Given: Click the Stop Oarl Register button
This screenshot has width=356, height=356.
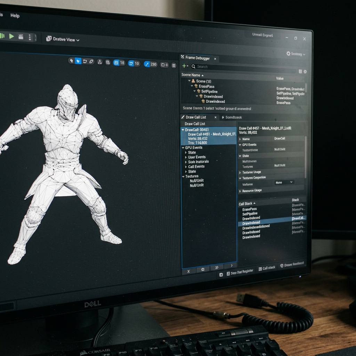Looking at the screenshot, I should point(240,272).
